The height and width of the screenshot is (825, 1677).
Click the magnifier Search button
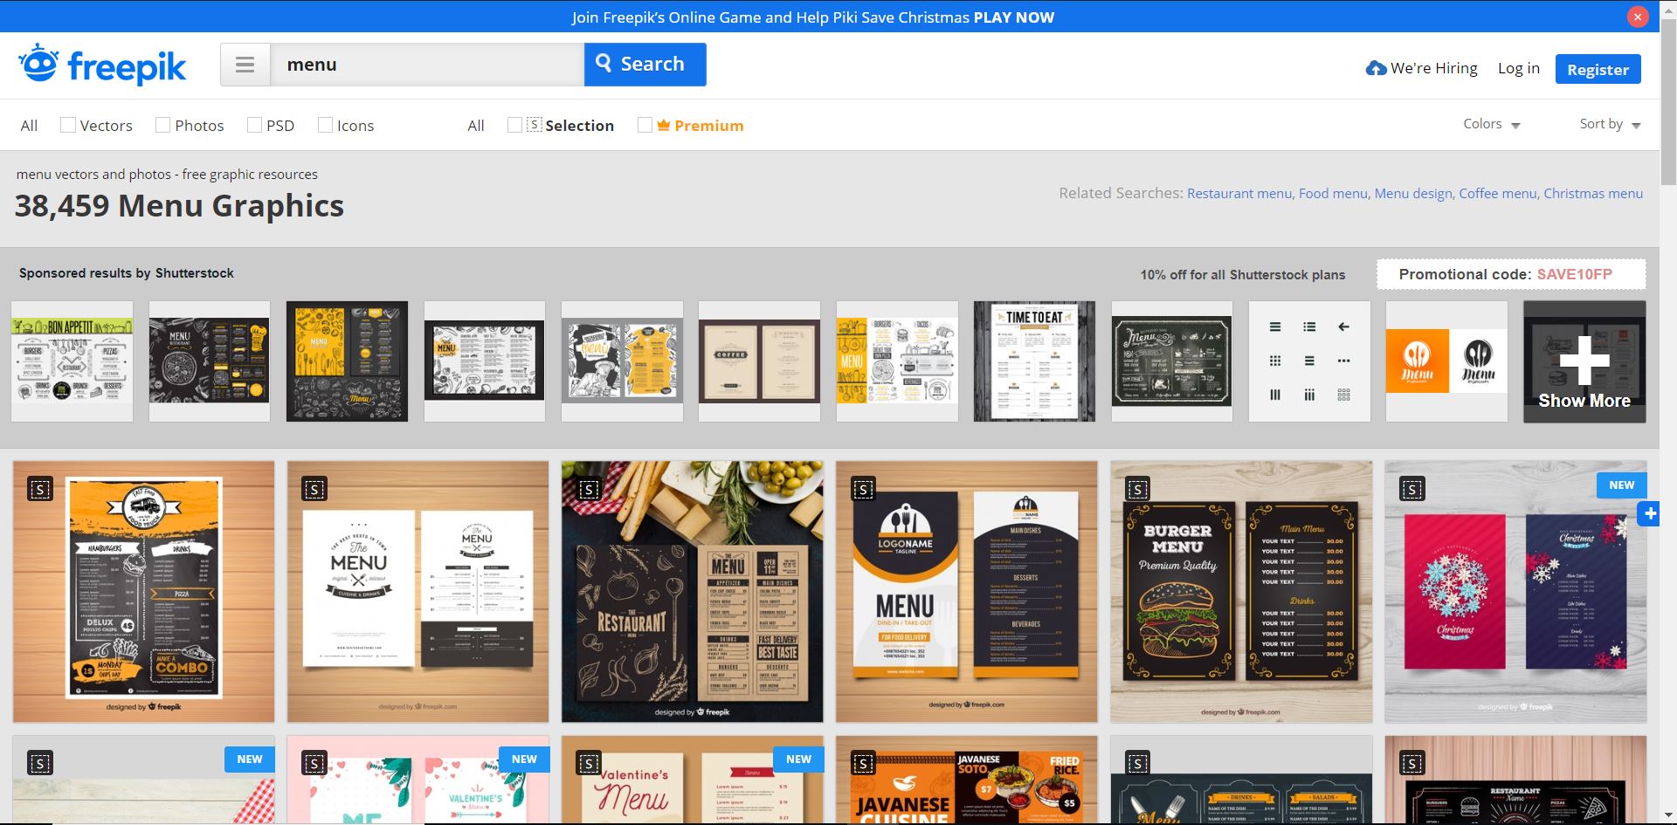point(645,65)
